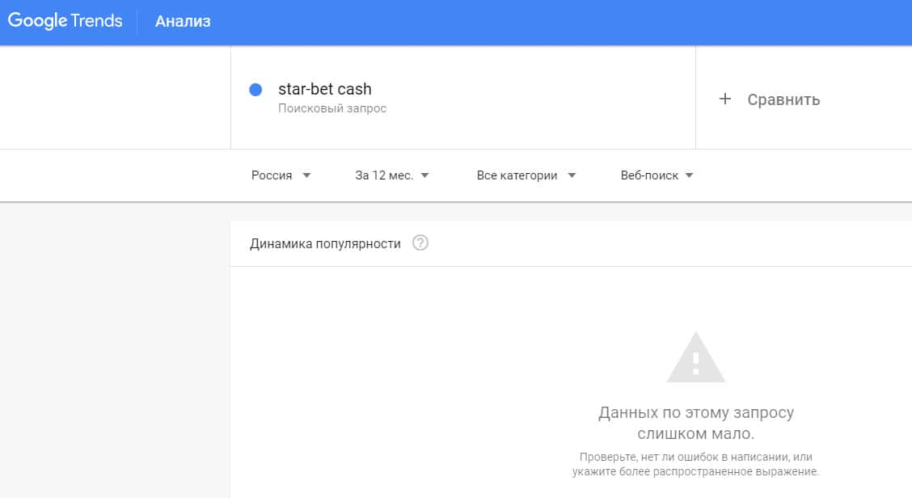This screenshot has height=498, width=912.
Task: Click the Динамика популярности heading
Action: (325, 243)
